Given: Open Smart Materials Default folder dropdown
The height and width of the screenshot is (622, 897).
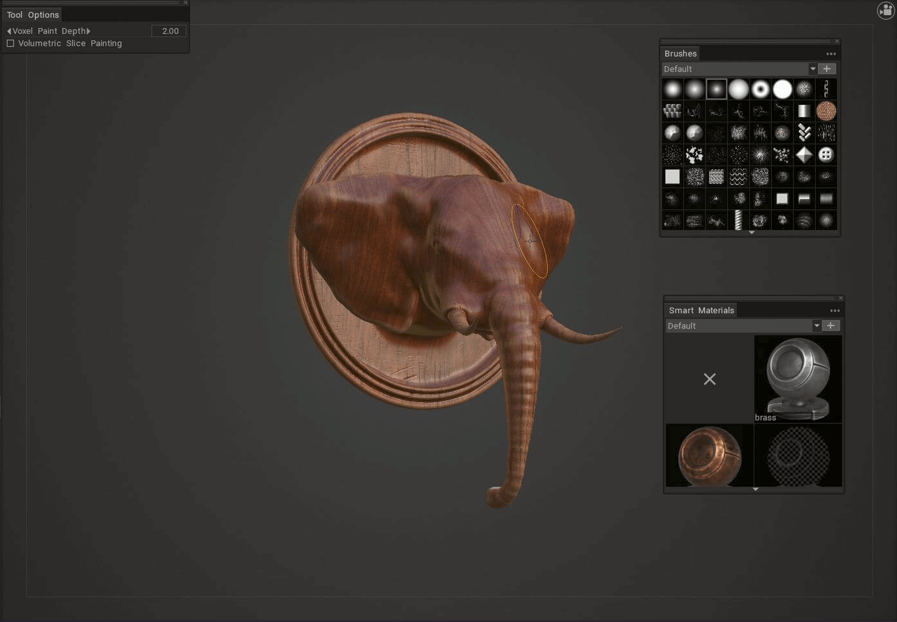Looking at the screenshot, I should click(x=816, y=326).
